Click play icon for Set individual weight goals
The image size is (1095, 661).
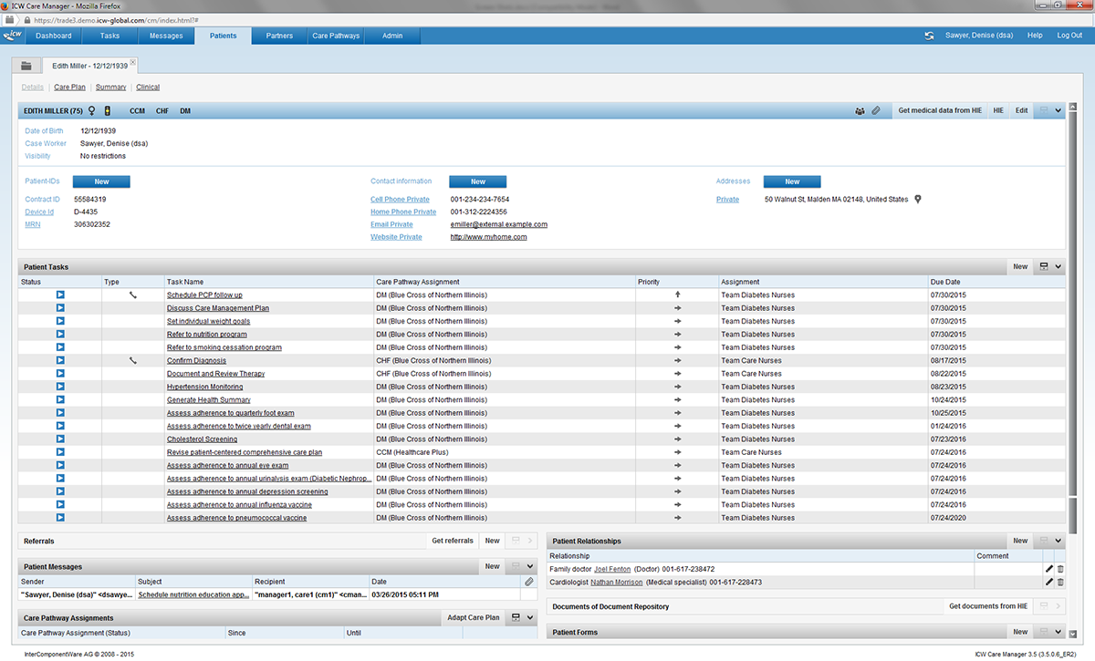60,321
